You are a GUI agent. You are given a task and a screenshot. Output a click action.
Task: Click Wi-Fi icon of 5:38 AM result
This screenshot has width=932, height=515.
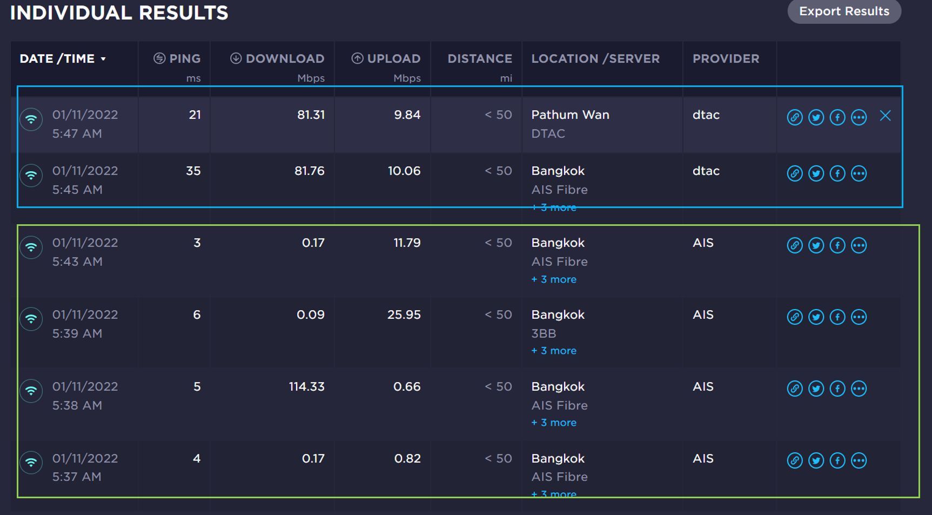tap(31, 391)
